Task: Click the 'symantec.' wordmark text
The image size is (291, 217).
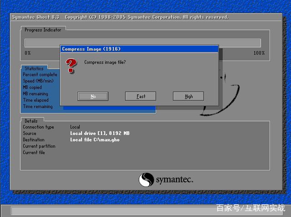Action: (174, 180)
